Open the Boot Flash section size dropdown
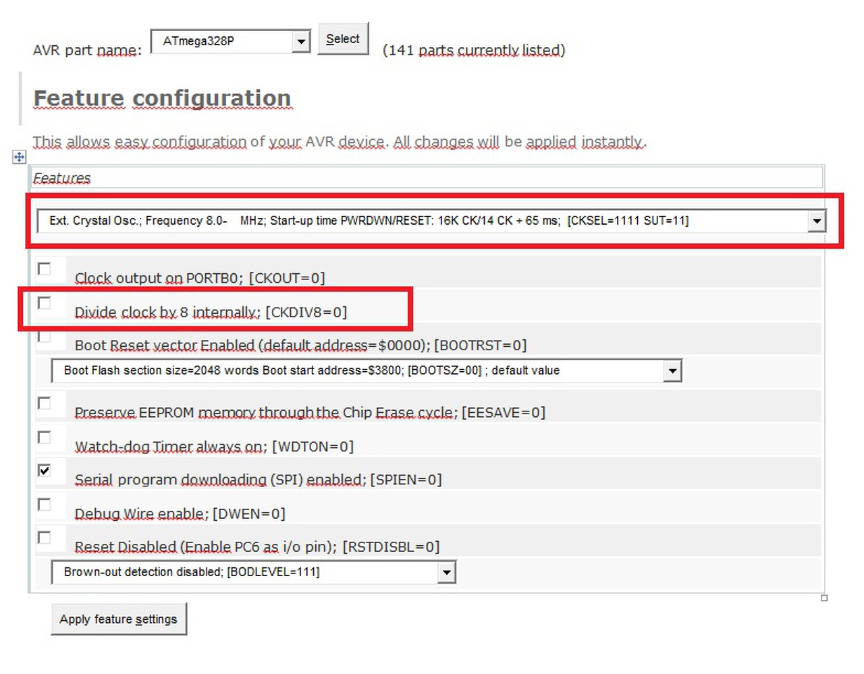864x674 pixels. 672,371
